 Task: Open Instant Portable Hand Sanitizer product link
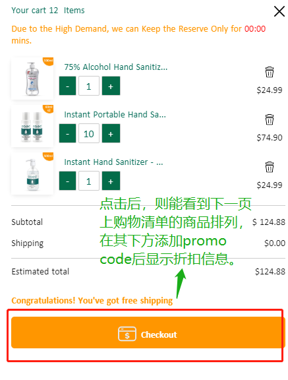[115, 114]
